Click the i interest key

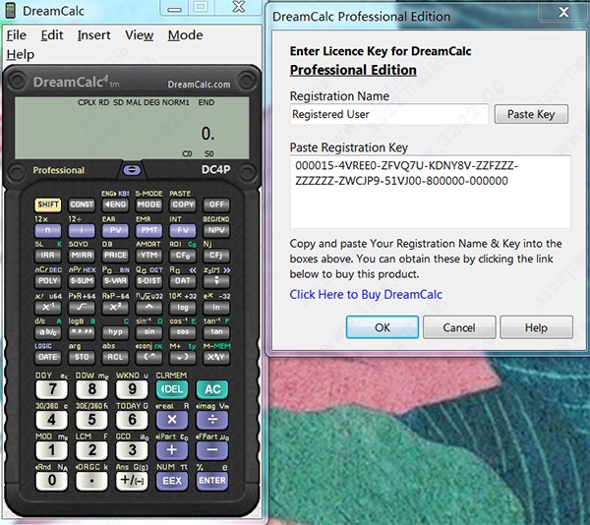point(82,230)
